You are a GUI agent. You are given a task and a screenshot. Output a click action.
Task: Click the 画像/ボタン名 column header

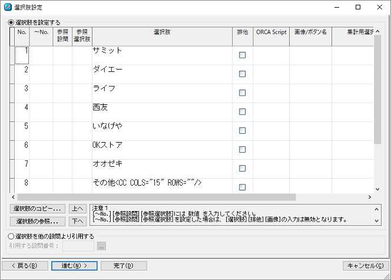click(310, 37)
